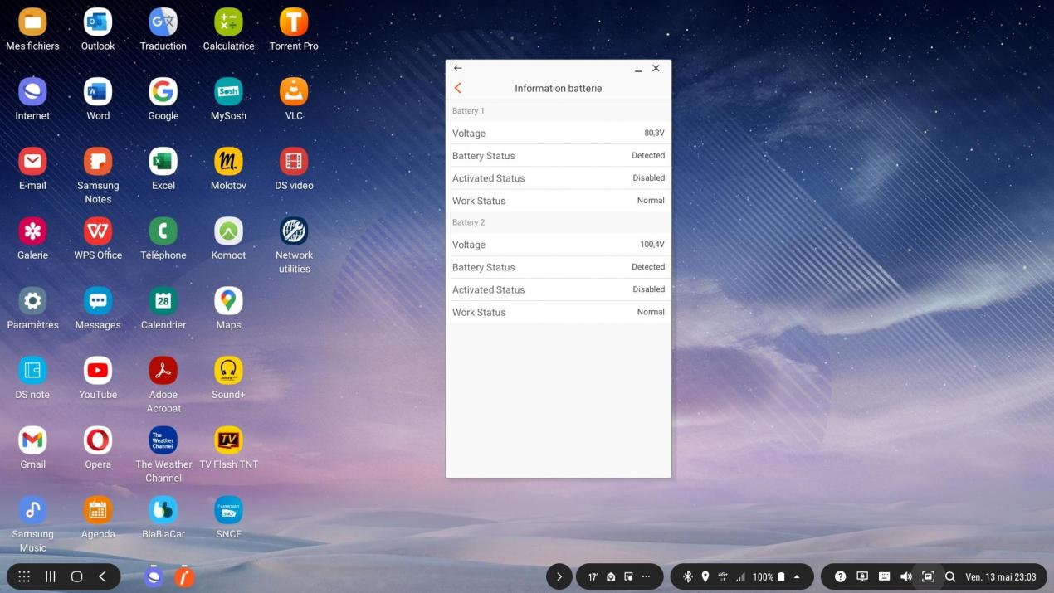The image size is (1054, 593).
Task: Close the Information batterie window
Action: point(656,68)
